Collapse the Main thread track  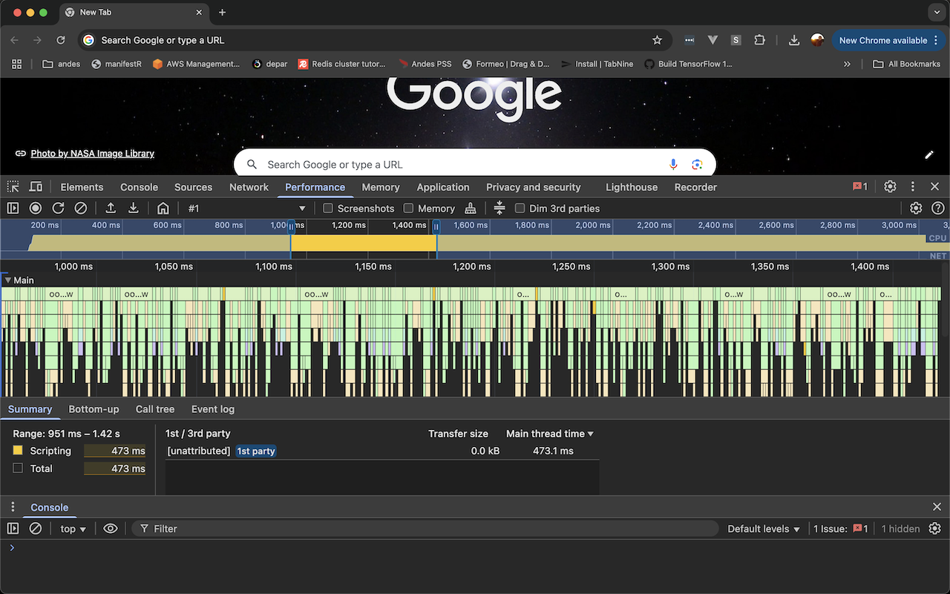pos(7,280)
